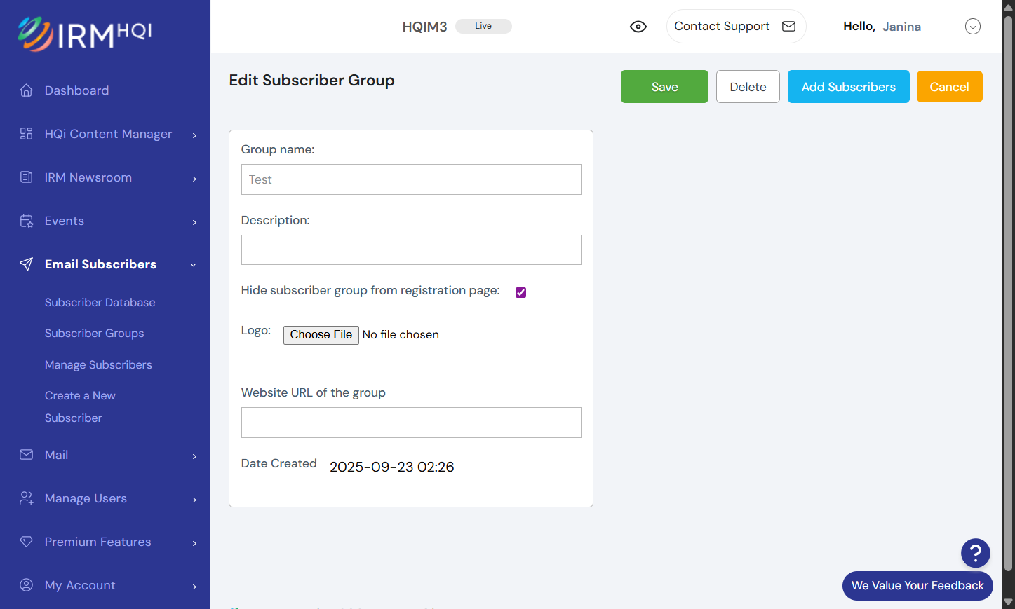This screenshot has height=609, width=1015.
Task: Click the IRM HQi logo
Action: (x=84, y=33)
